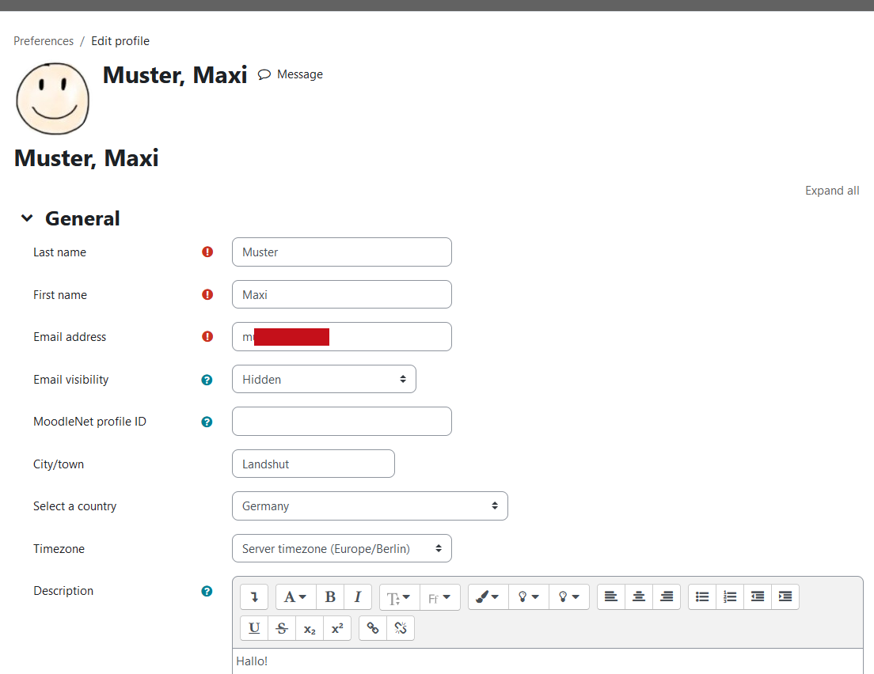The width and height of the screenshot is (874, 674).
Task: Open the Email visibility dropdown
Action: [324, 380]
